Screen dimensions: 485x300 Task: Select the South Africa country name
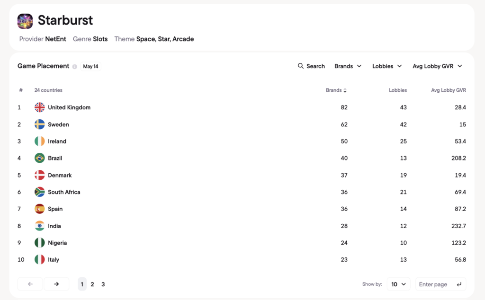pos(64,192)
